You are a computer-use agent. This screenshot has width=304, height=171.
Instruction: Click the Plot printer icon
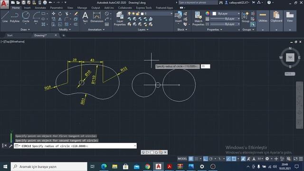[x=45, y=2]
